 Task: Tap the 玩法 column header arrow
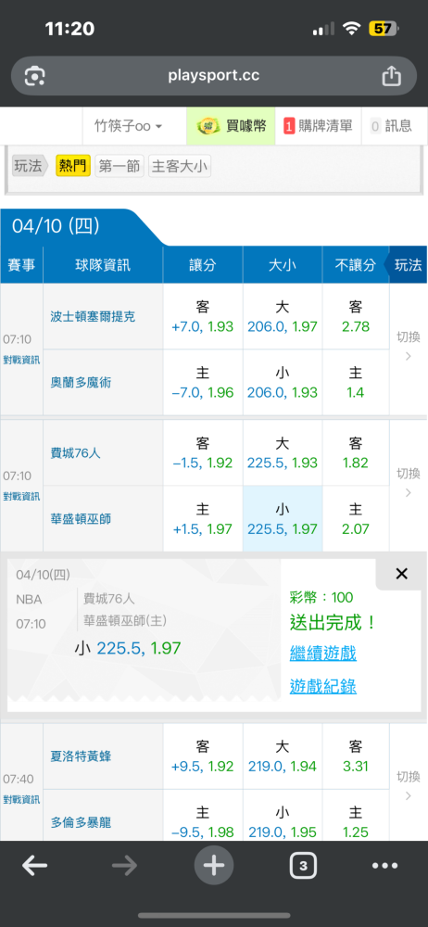406,265
